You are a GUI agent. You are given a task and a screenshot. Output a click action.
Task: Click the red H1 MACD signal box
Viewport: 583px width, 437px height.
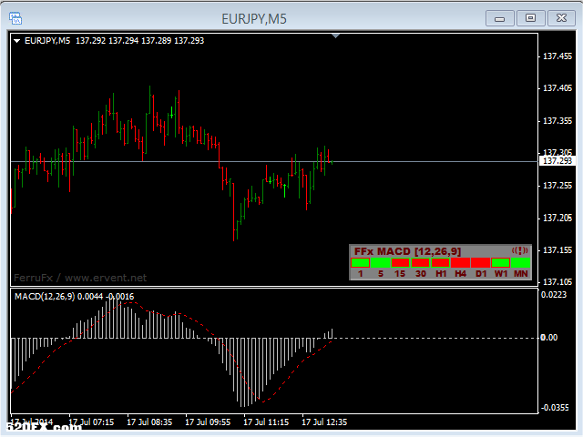(441, 263)
